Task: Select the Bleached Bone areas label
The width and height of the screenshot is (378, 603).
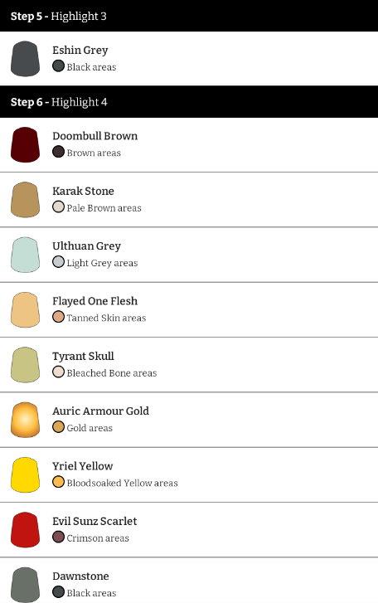Action: (112, 373)
